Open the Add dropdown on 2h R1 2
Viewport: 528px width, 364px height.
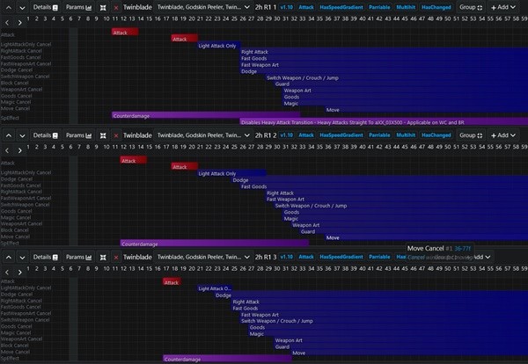pyautogui.click(x=502, y=135)
